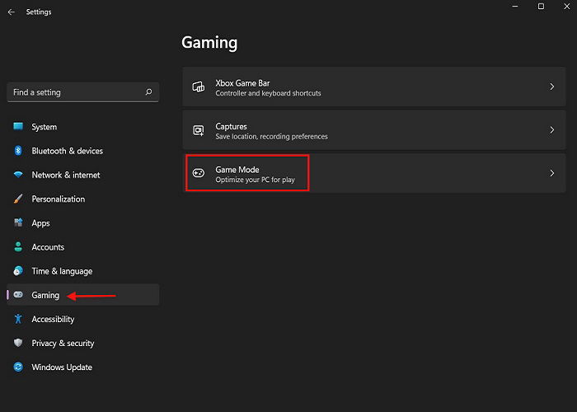
Task: Click the Time & language globe icon
Action: tap(18, 271)
